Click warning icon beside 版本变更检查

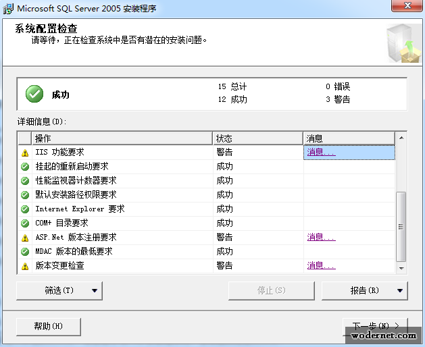[25, 266]
